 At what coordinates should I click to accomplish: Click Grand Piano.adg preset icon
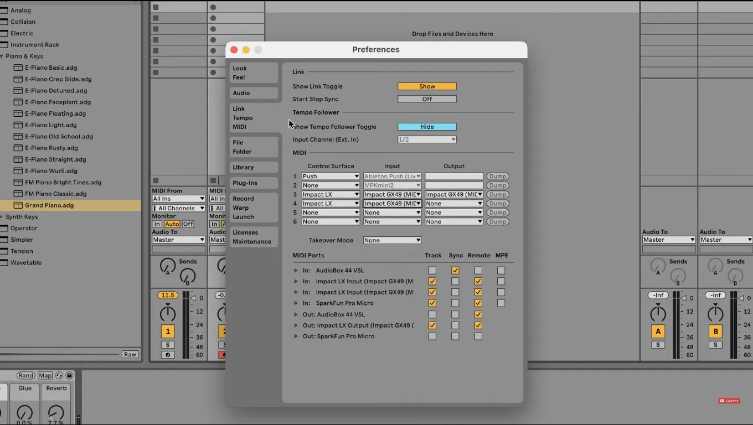18,205
